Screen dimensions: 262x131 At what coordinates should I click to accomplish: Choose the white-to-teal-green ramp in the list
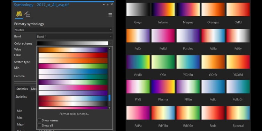73,77
